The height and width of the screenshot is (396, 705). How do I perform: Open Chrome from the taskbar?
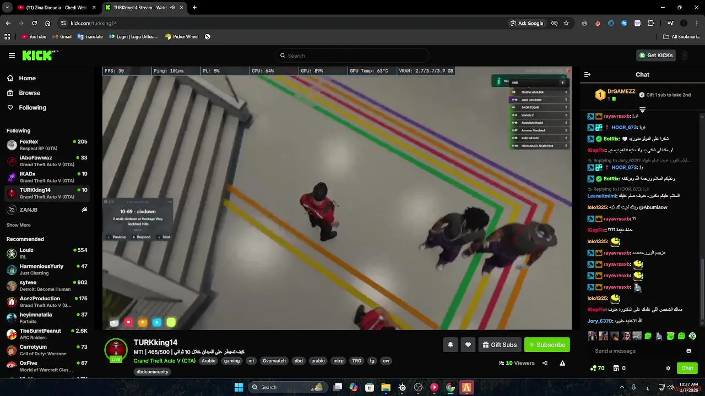coord(451,387)
